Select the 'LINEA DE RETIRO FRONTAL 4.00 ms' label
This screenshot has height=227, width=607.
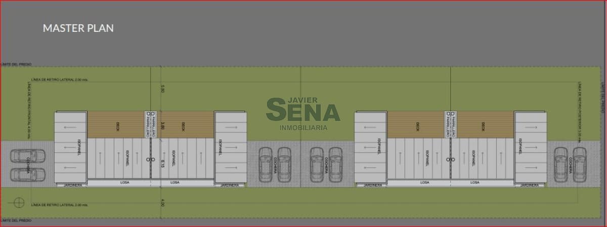[29, 111]
